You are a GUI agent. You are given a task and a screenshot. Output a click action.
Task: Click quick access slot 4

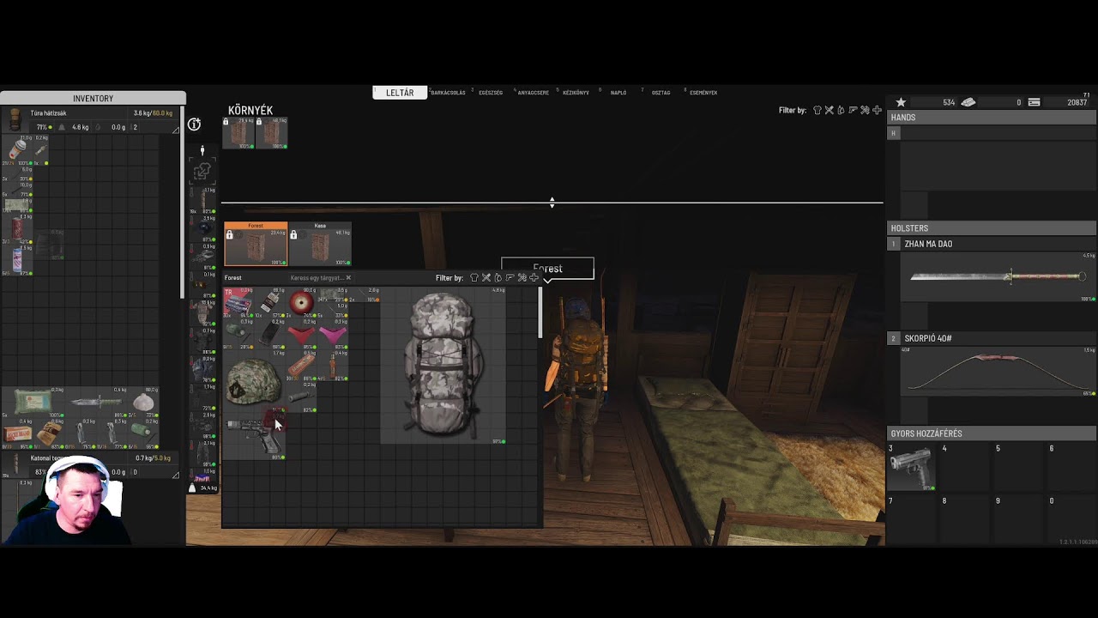tap(966, 469)
